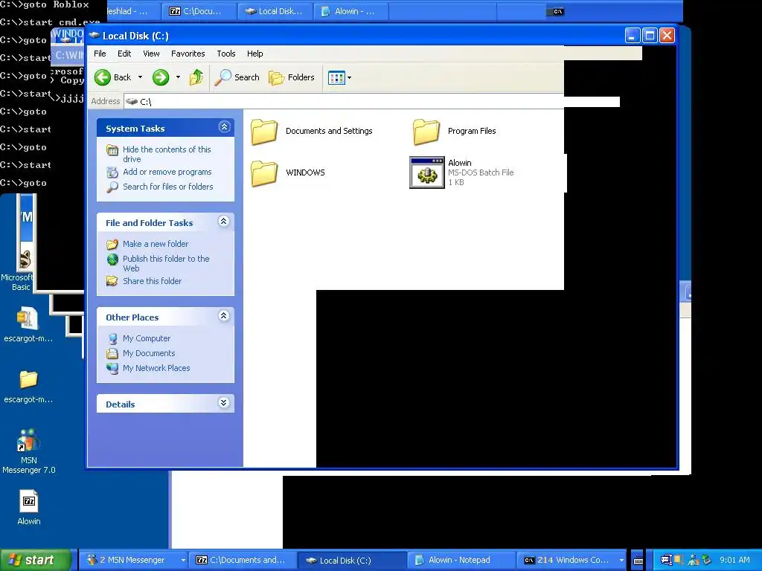Toggle the Folders pane button

[292, 77]
